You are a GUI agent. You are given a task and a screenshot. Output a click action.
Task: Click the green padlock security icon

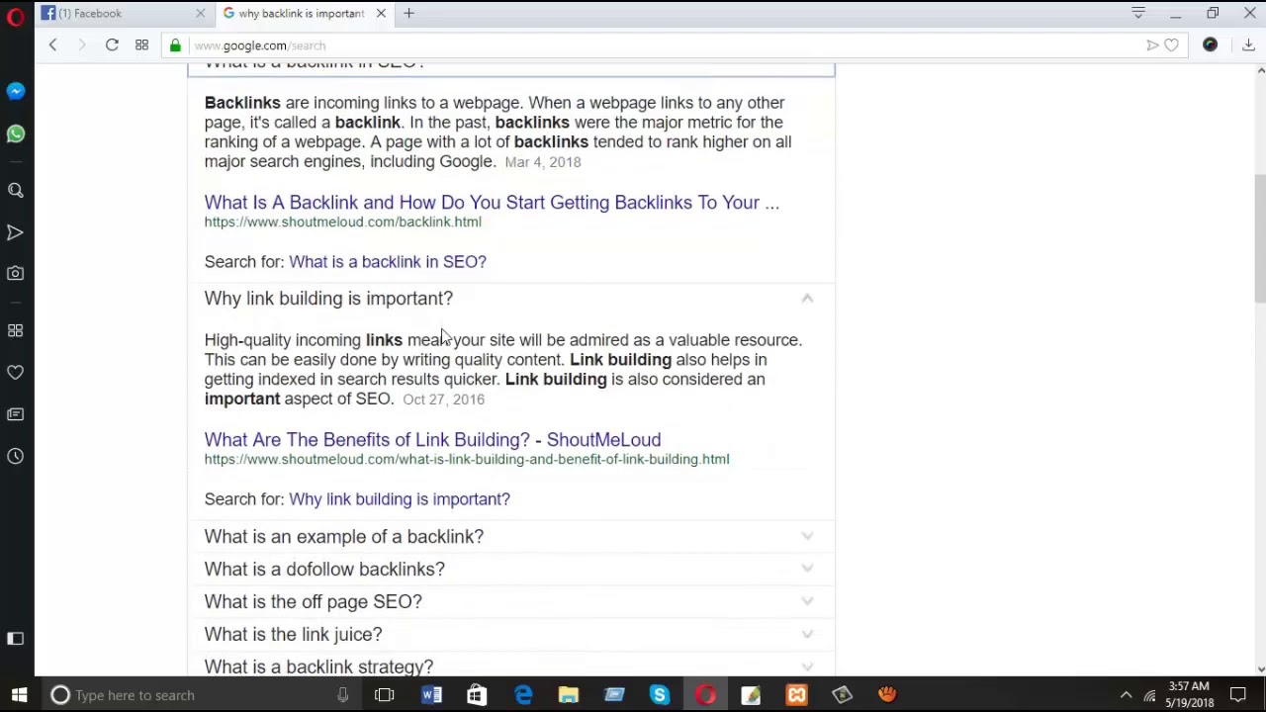175,45
